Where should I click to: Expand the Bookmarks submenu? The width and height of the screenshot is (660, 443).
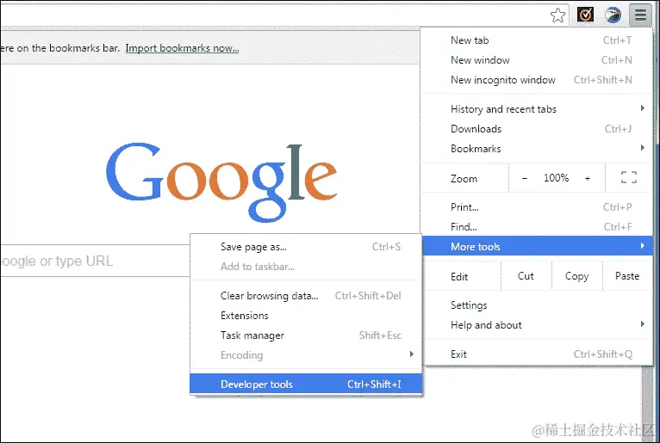(x=537, y=149)
